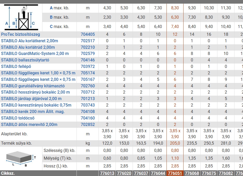Screen dimensions: 243x176
Task: Open article number 776020
Action: coord(124,173)
